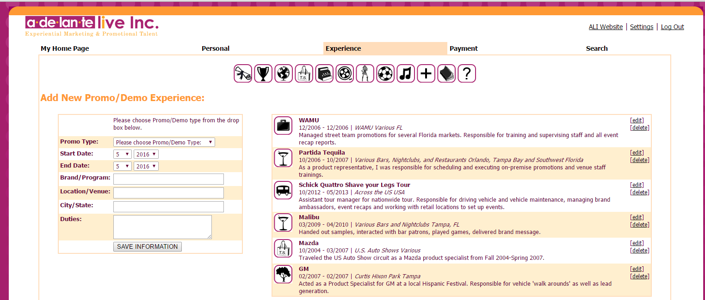
Task: Click the T.S. tote bag icon in the top icon row
Action: (304, 74)
